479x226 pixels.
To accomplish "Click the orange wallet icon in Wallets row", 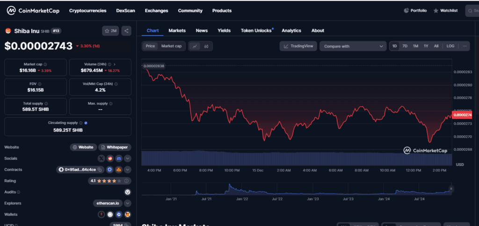I will pos(128,215).
